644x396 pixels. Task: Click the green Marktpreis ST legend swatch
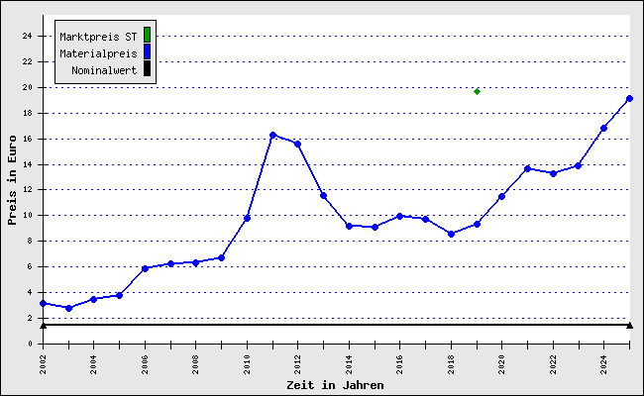(x=147, y=36)
